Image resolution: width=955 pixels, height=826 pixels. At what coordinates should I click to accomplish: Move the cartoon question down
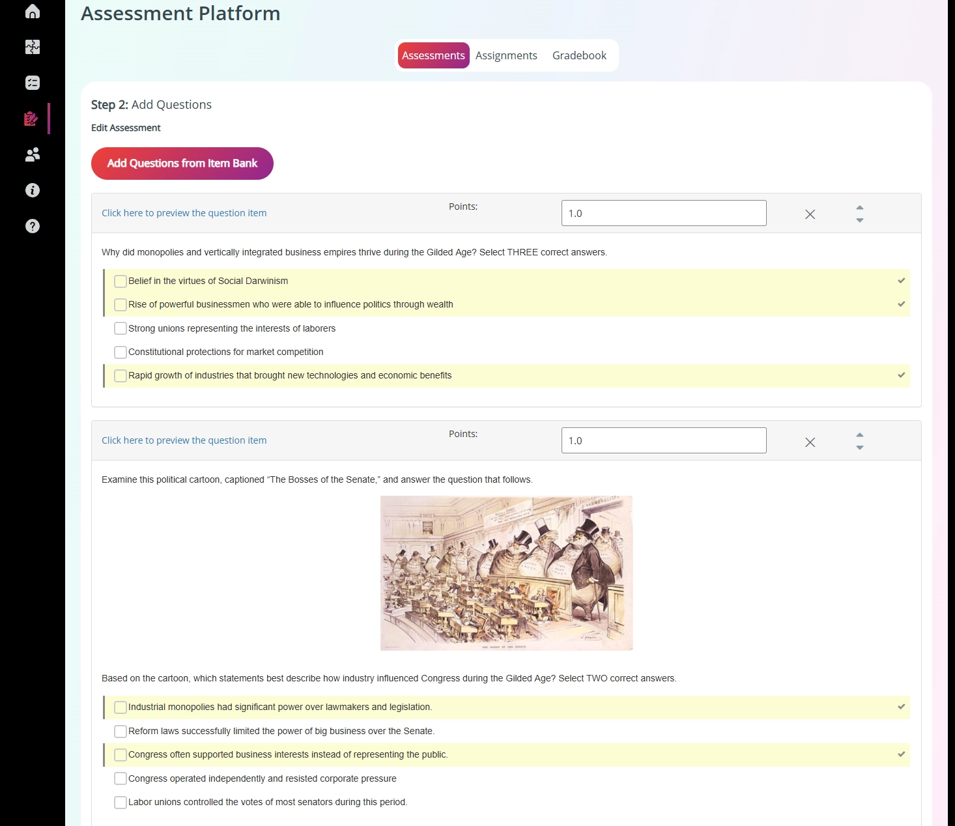[x=860, y=448]
